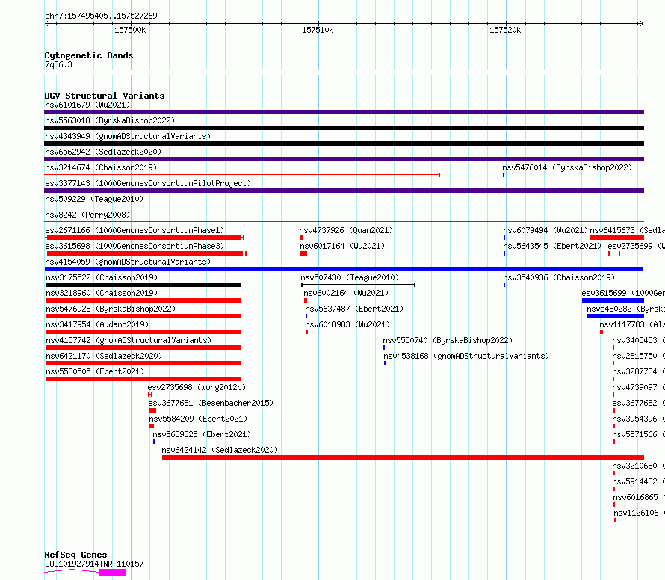Click the esv2671166 (1000GenomesConsortiumPhase1) label
The image size is (665, 580).
[134, 230]
